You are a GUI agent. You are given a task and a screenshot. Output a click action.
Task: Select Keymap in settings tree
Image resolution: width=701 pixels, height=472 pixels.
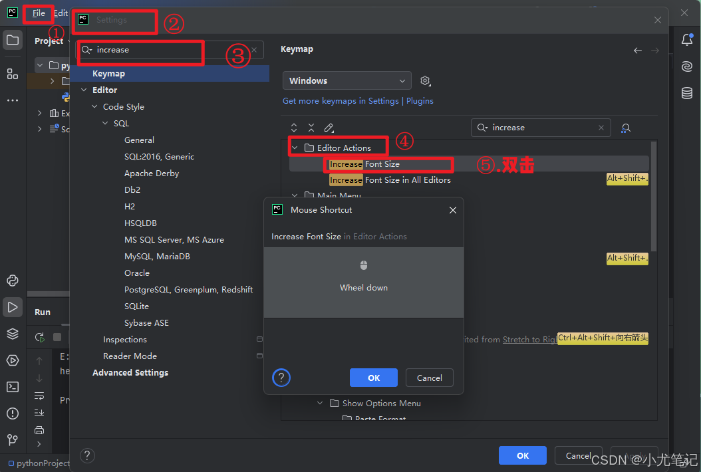point(170,73)
